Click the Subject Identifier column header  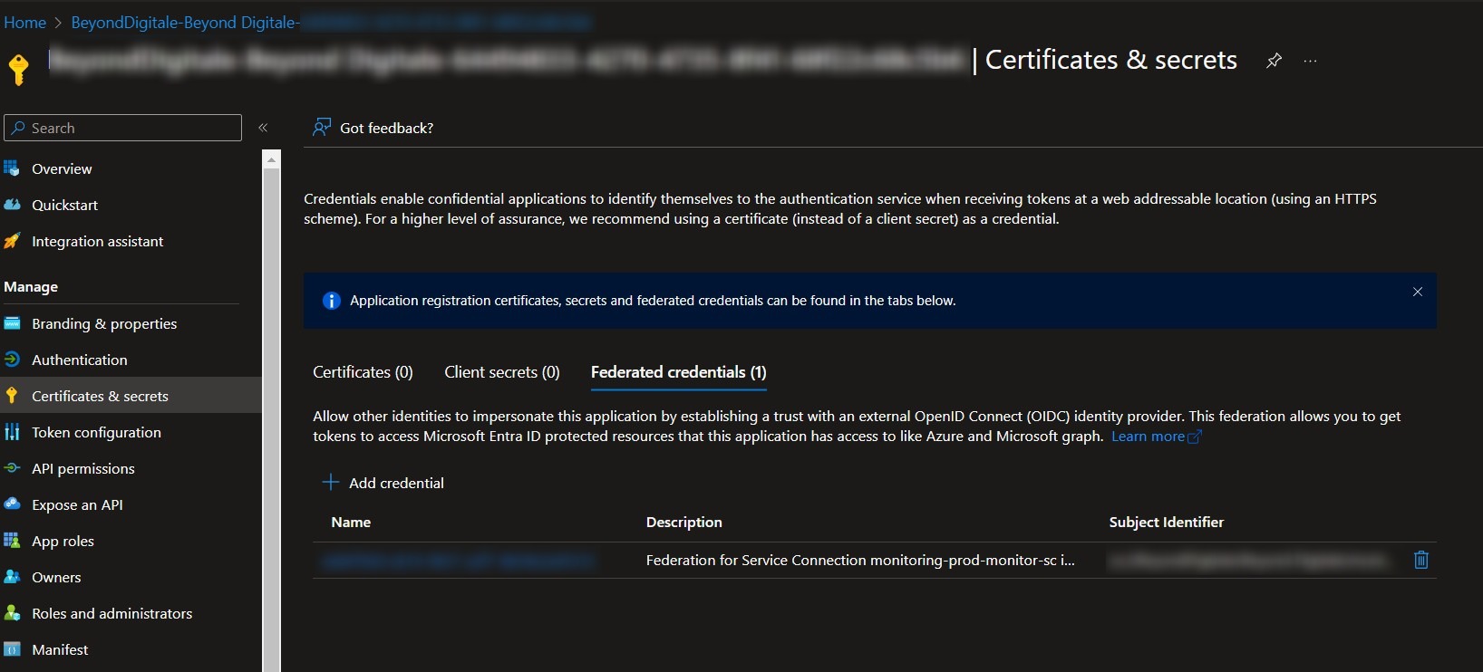tap(1167, 522)
